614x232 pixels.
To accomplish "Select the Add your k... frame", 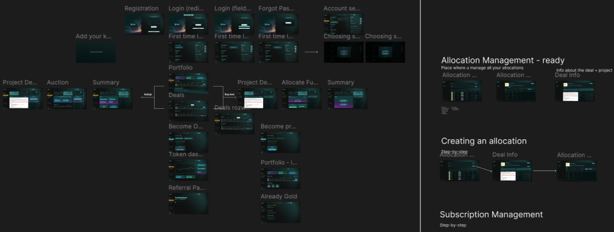I will coord(95,53).
